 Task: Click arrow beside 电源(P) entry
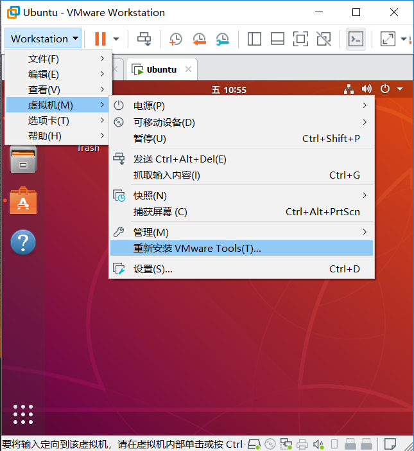365,105
